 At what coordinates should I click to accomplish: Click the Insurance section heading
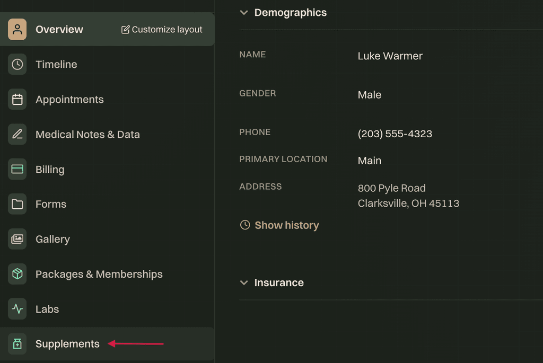(279, 283)
